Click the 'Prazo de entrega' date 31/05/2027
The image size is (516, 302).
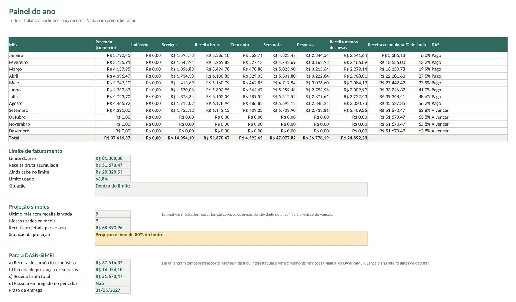point(113,290)
